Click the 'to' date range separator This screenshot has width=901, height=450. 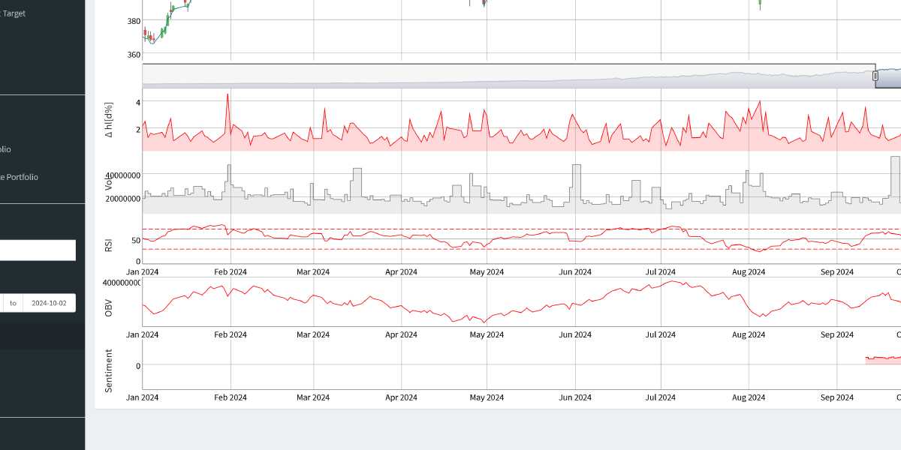tap(13, 303)
